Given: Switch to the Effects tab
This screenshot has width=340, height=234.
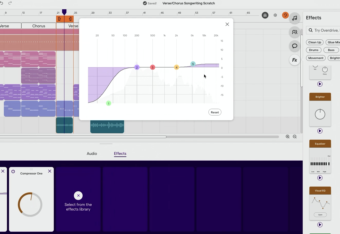Looking at the screenshot, I should (x=120, y=154).
